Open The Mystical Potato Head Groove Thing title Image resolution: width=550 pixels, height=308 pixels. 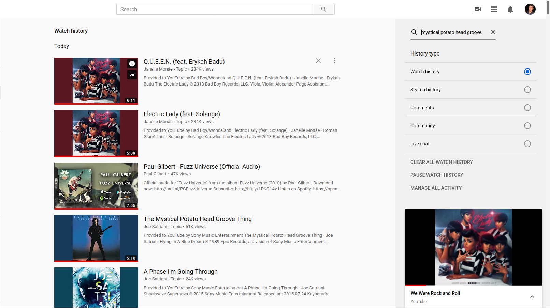198,219
